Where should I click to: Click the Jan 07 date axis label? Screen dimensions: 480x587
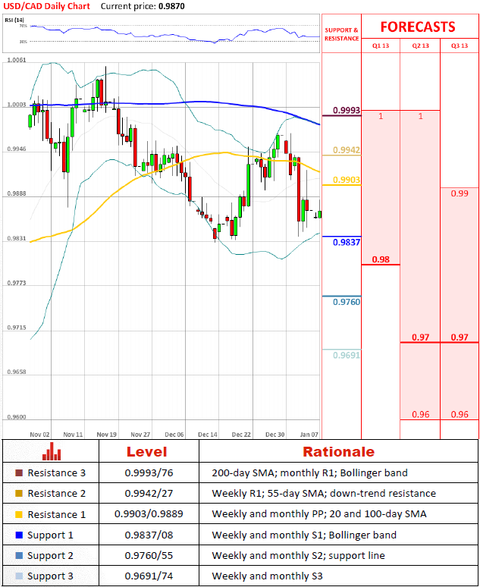pos(309,435)
